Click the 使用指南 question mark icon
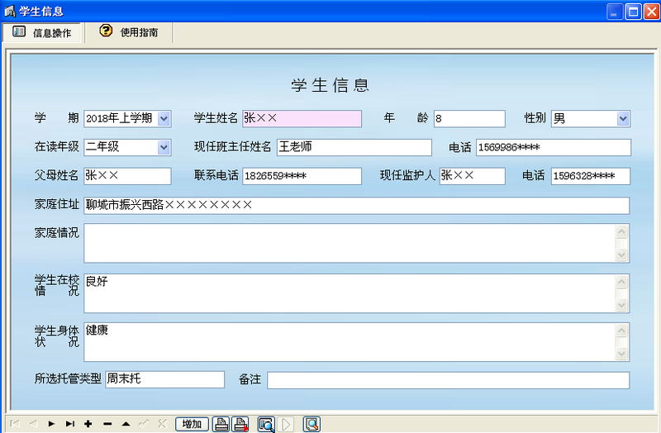The image size is (661, 433). (106, 31)
